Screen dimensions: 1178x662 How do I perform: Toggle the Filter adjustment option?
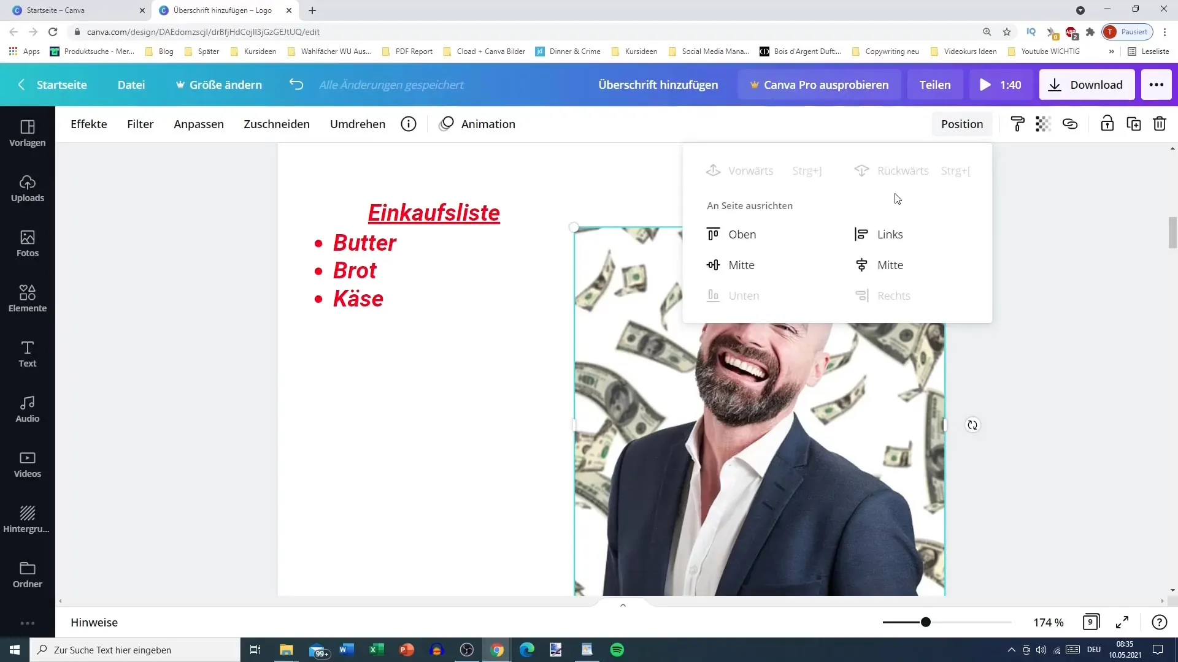click(x=140, y=124)
